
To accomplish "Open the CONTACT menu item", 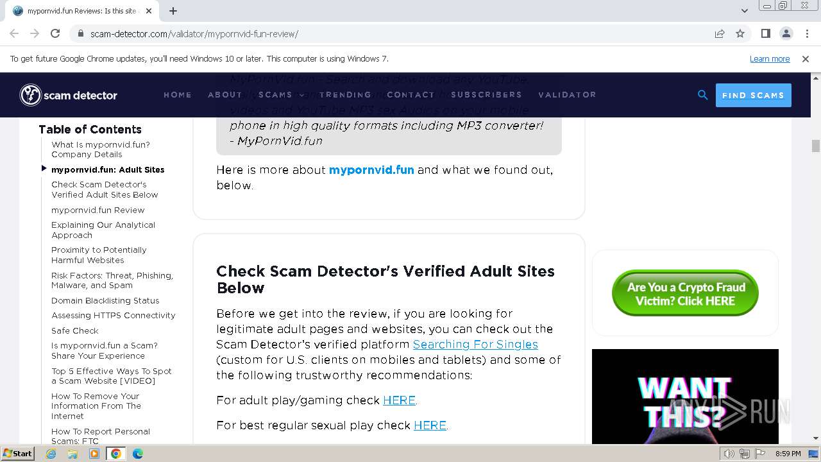I will click(410, 95).
